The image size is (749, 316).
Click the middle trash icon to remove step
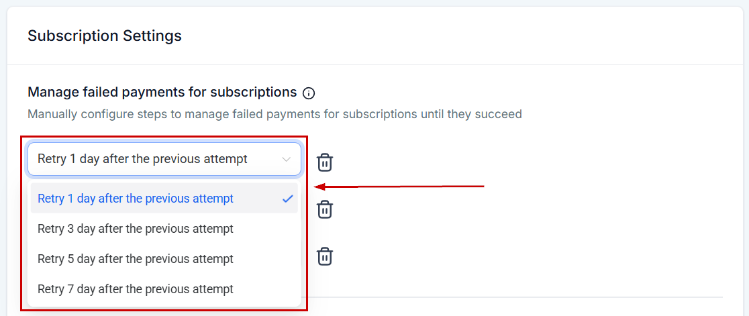[x=325, y=209]
